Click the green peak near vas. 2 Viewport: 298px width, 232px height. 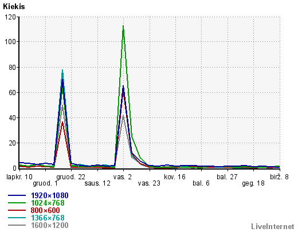coord(123,26)
